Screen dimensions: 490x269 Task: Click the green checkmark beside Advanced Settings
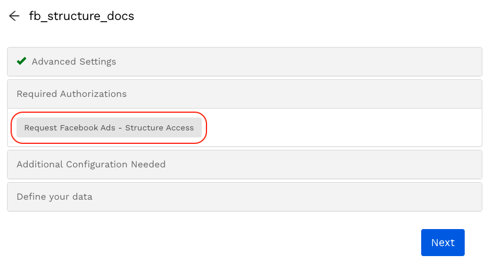pyautogui.click(x=22, y=61)
